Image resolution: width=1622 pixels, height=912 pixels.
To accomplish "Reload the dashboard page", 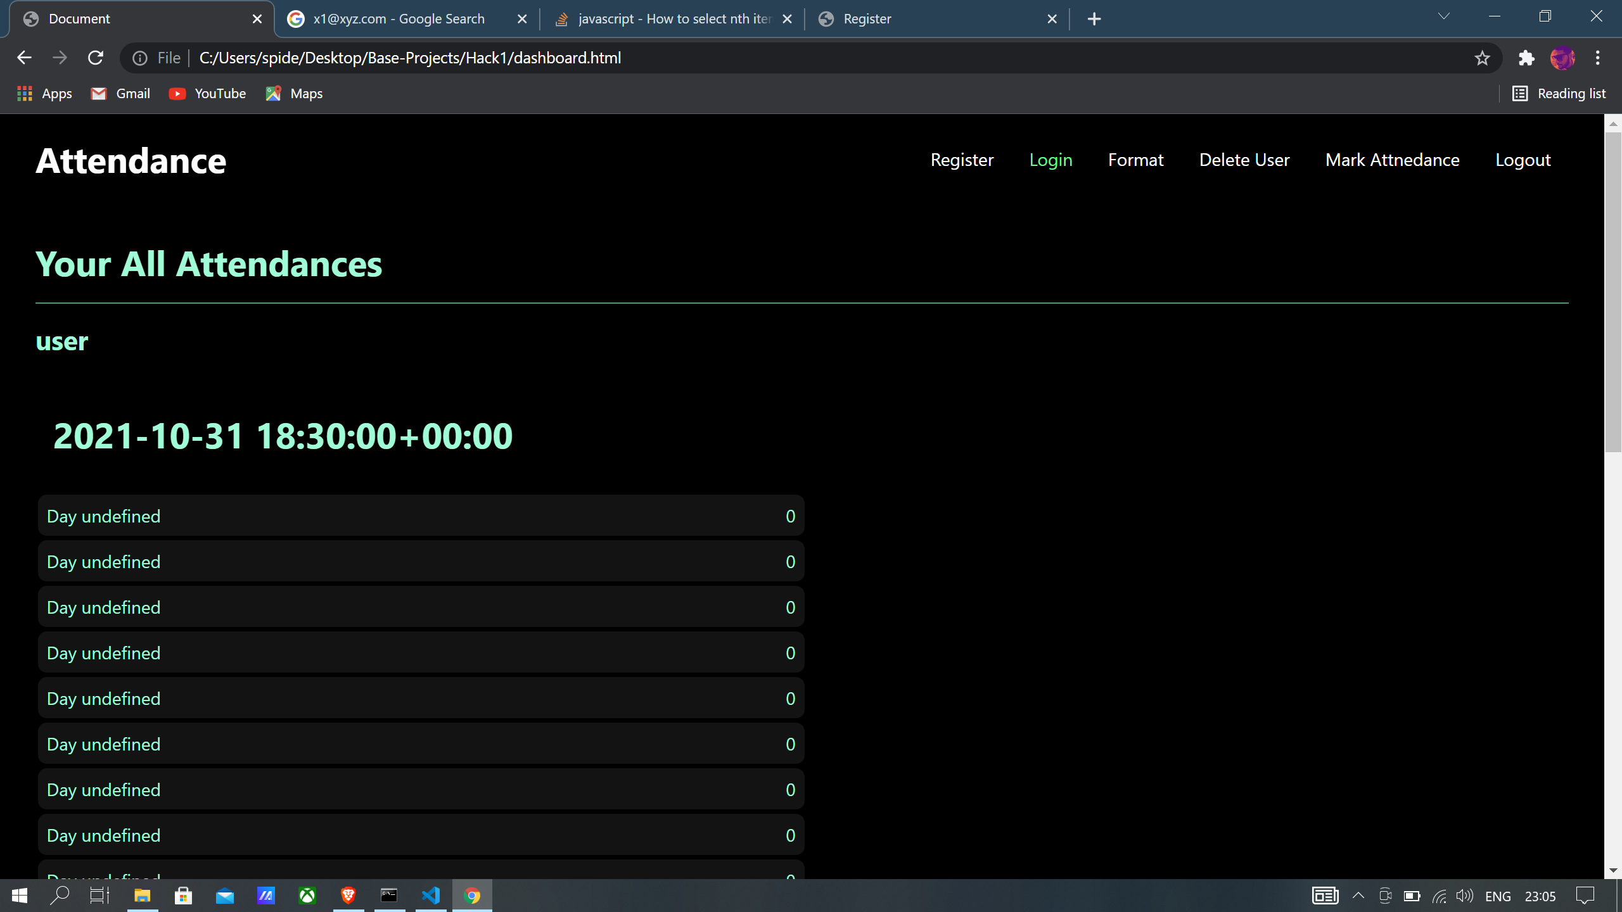I will coord(96,58).
